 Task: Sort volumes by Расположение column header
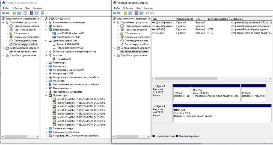(185, 19)
